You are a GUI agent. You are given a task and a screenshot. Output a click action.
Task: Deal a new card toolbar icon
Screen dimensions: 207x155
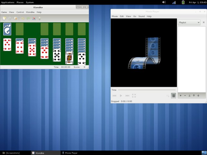pyautogui.click(x=34, y=18)
